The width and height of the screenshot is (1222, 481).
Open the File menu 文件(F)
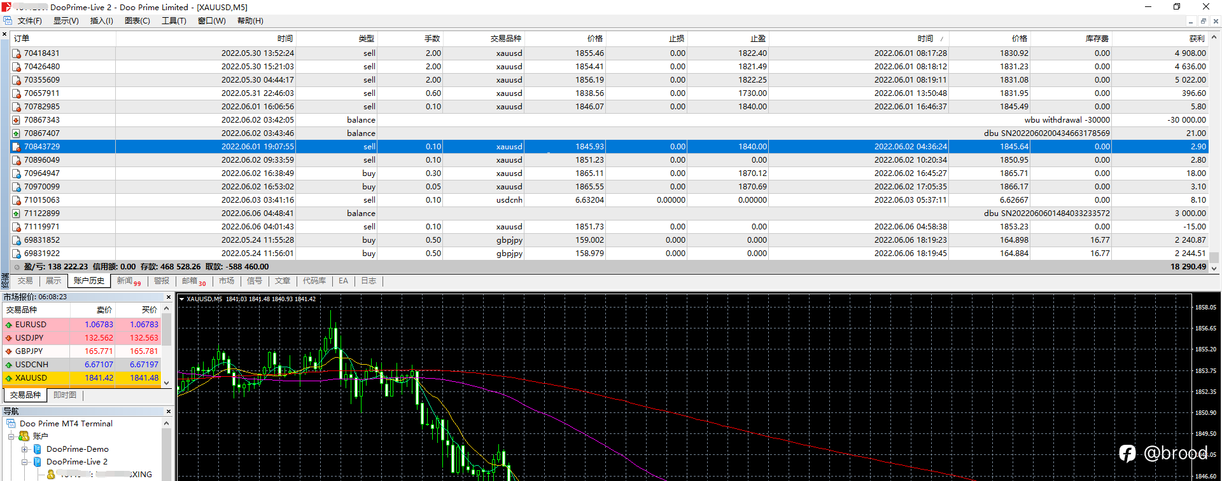[x=29, y=21]
